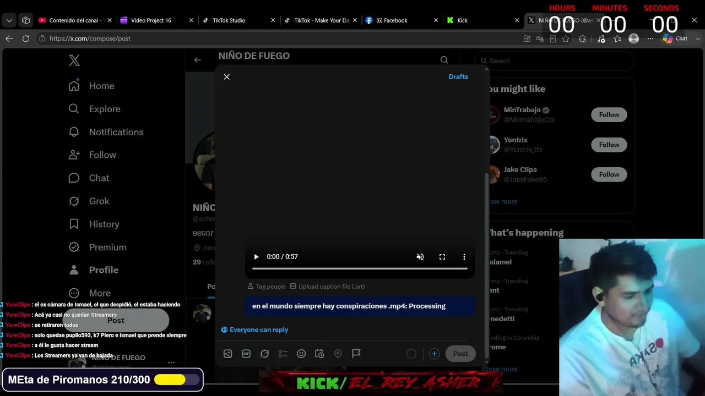Follow Yontrix

pyautogui.click(x=609, y=145)
